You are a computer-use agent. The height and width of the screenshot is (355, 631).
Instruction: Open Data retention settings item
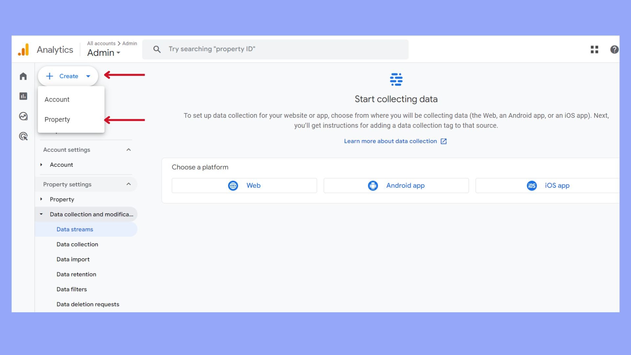coord(76,274)
